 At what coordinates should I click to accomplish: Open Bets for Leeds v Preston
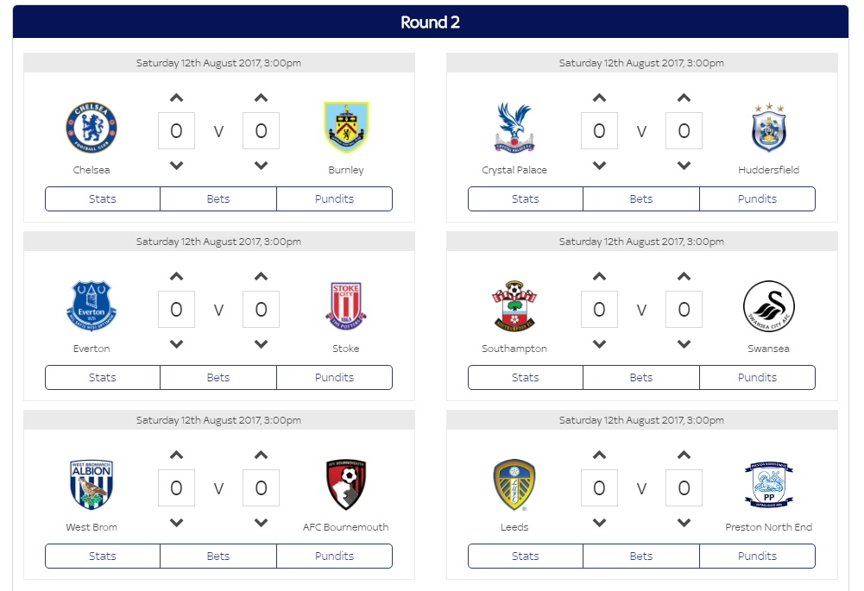[x=641, y=556]
